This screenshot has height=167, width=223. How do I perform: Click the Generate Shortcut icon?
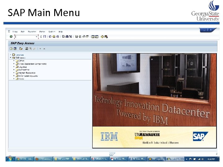pyautogui.click(x=97, y=36)
